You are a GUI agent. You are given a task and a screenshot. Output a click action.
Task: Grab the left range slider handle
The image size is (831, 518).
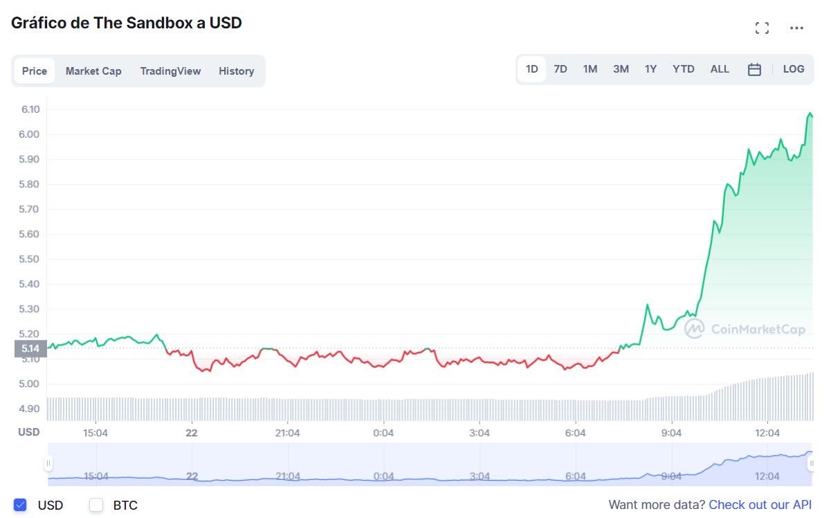coord(48,463)
